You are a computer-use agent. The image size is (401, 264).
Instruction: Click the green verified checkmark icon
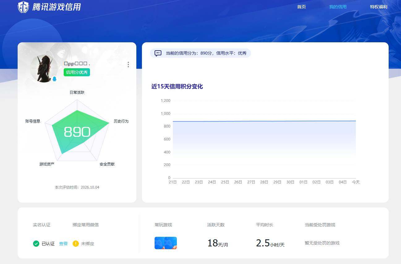pos(36,244)
